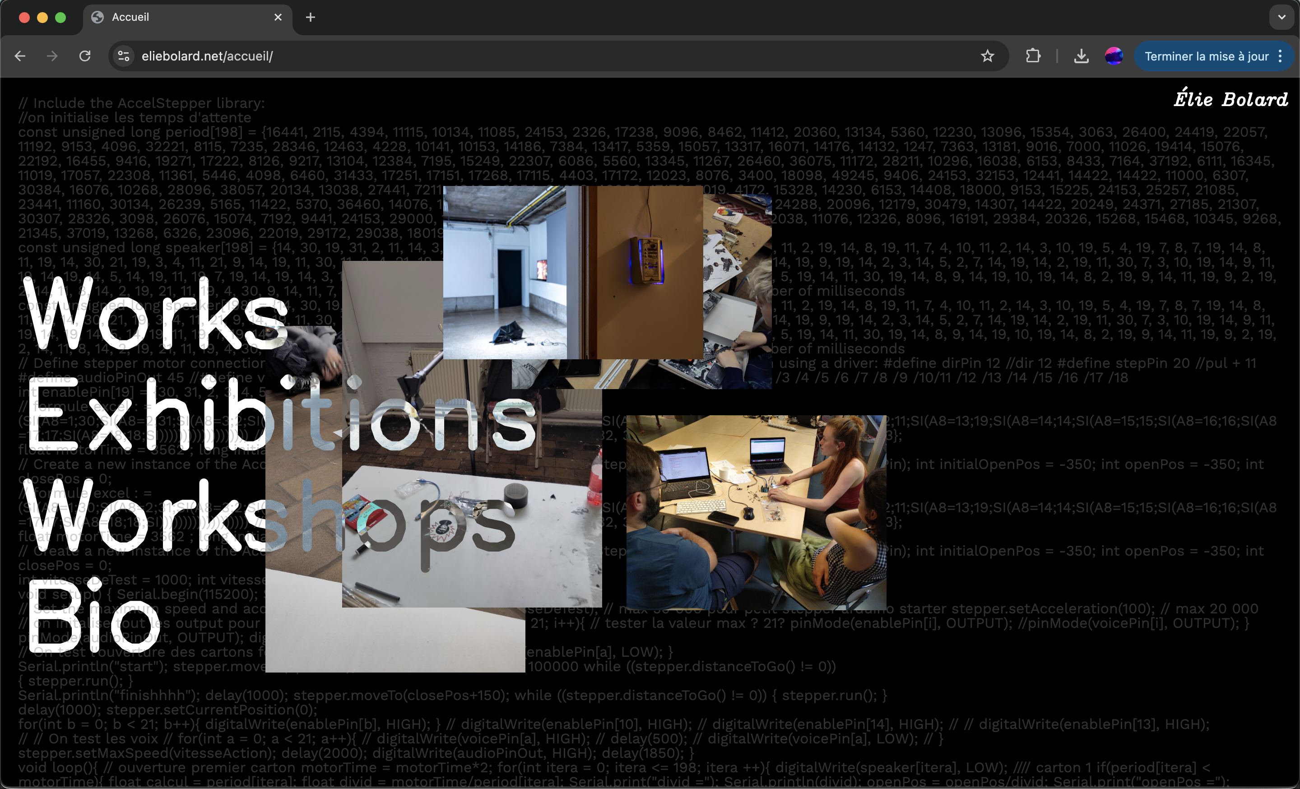Bookmark this page with the star
This screenshot has width=1300, height=789.
tap(987, 56)
